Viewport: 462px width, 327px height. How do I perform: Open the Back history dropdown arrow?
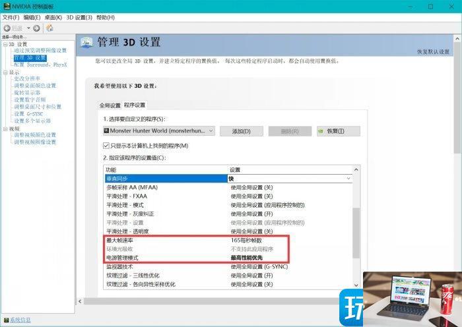pos(28,28)
